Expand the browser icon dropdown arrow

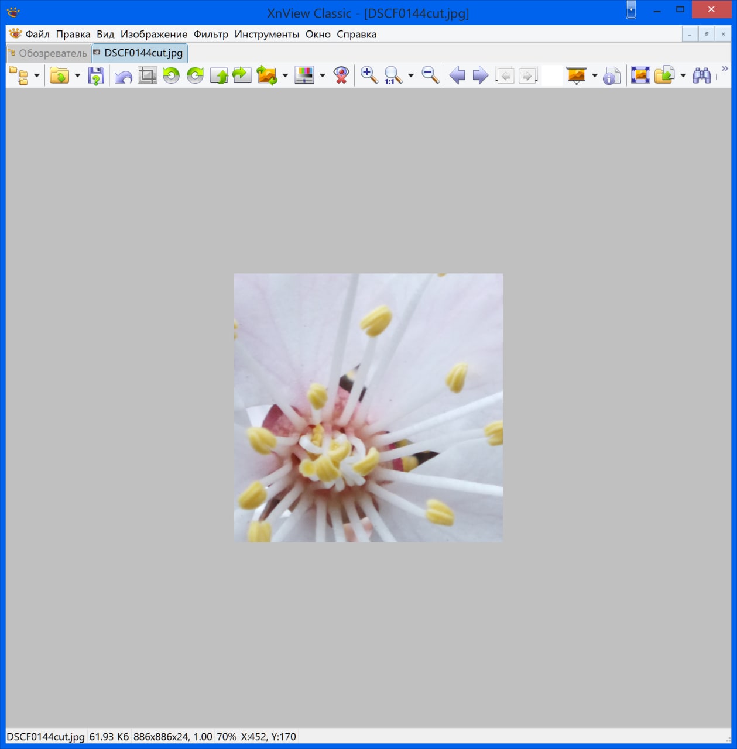click(37, 75)
